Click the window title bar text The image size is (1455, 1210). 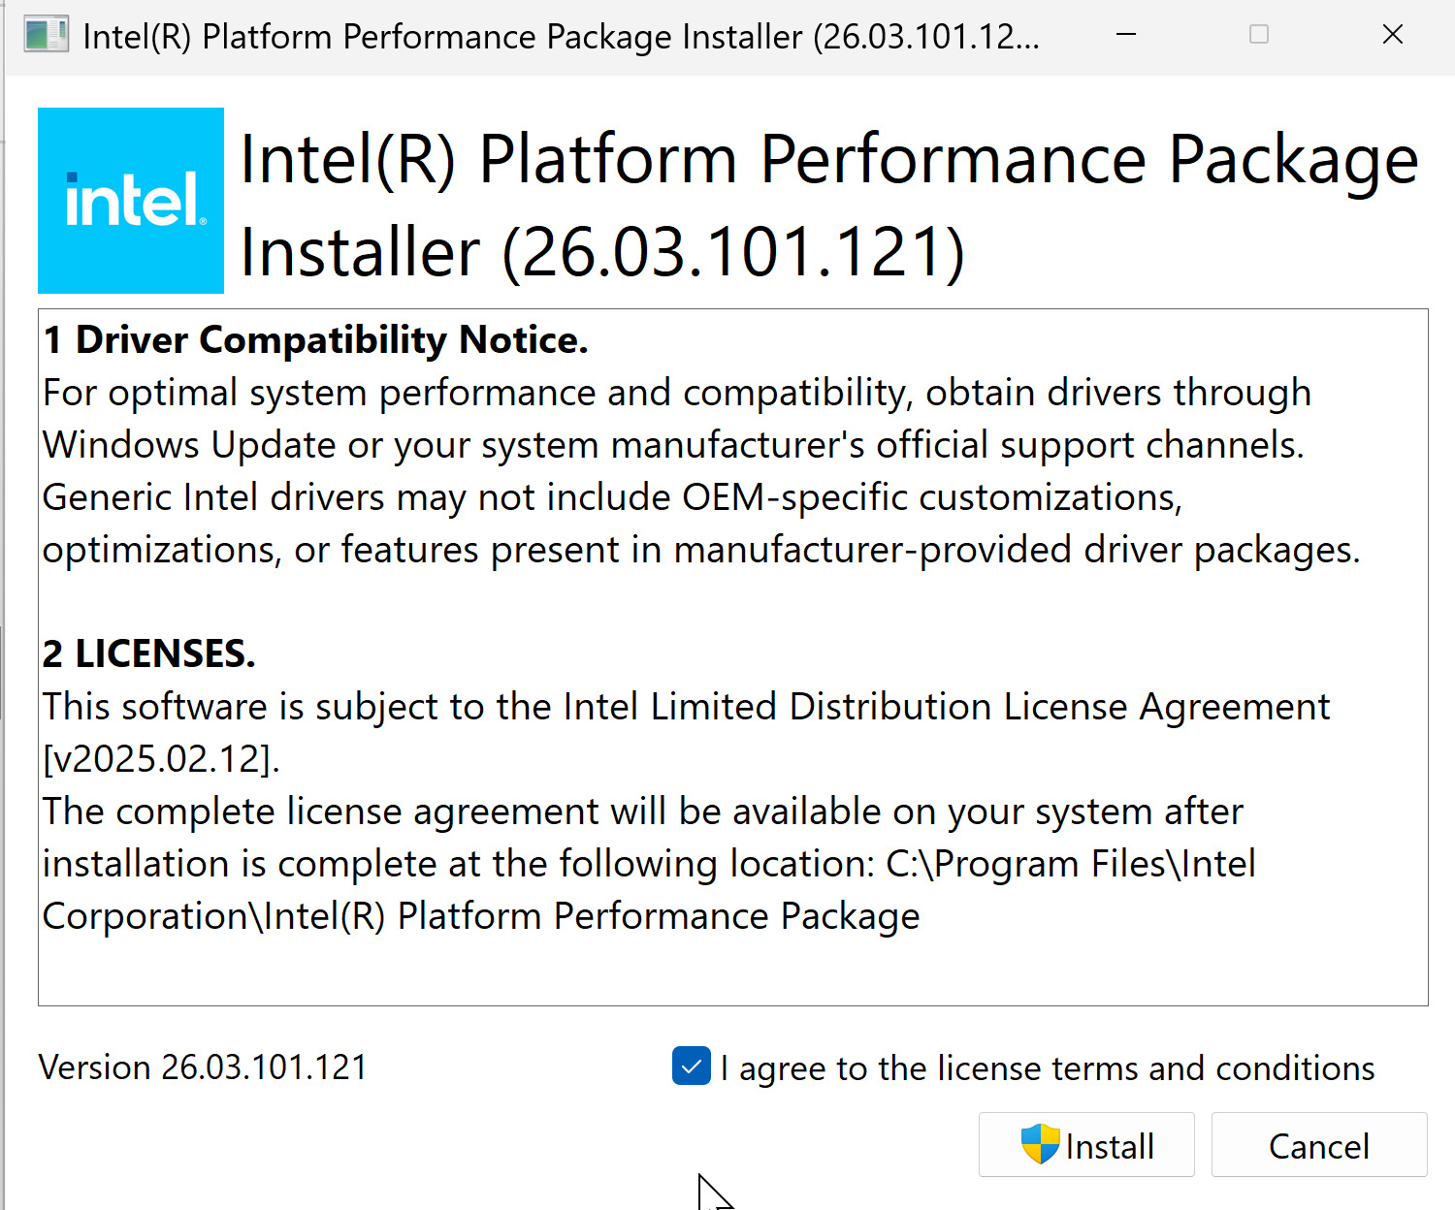[x=561, y=37]
